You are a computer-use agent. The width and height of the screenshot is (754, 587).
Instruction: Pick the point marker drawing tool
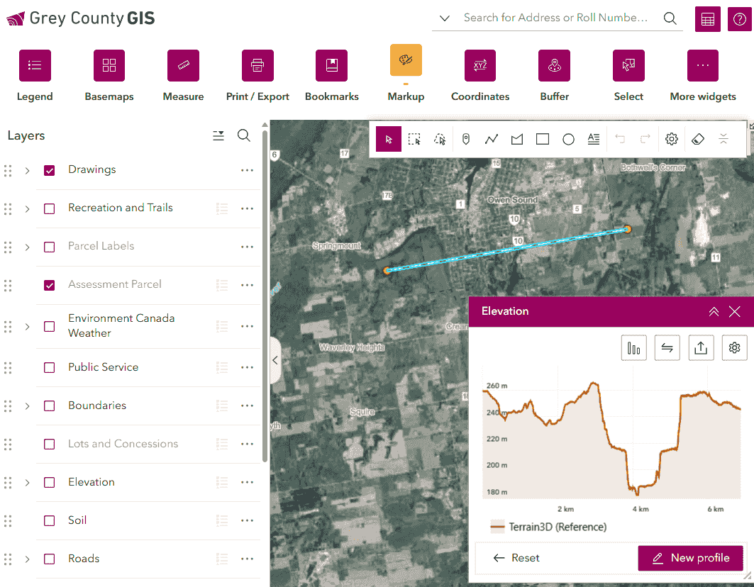click(465, 140)
